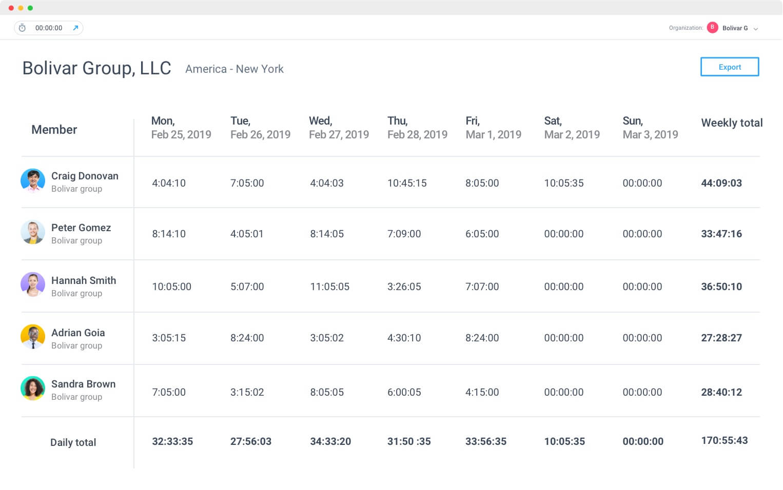Click Craig Donovan's profile photo
Viewport: 783px width, 490px height.
click(x=33, y=181)
